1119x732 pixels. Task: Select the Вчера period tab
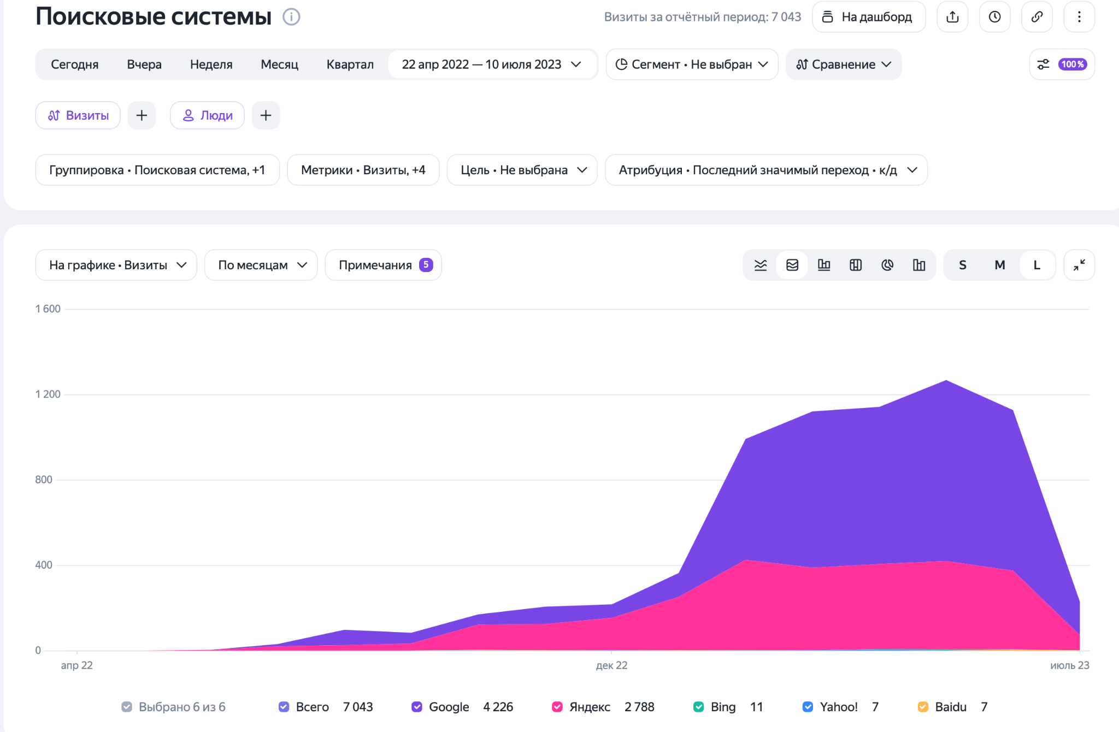click(144, 64)
